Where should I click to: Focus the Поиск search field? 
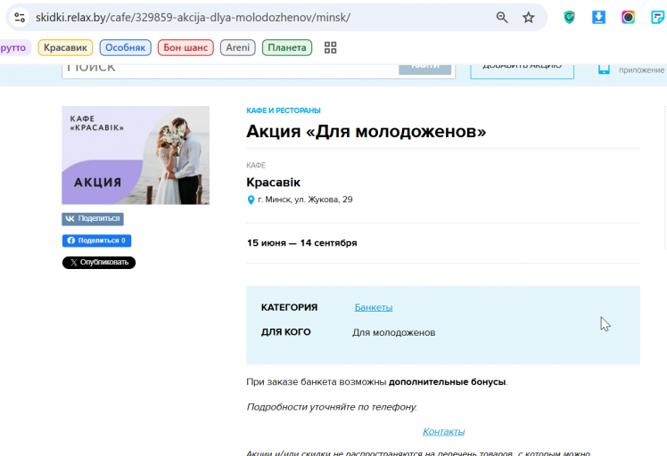coord(230,70)
